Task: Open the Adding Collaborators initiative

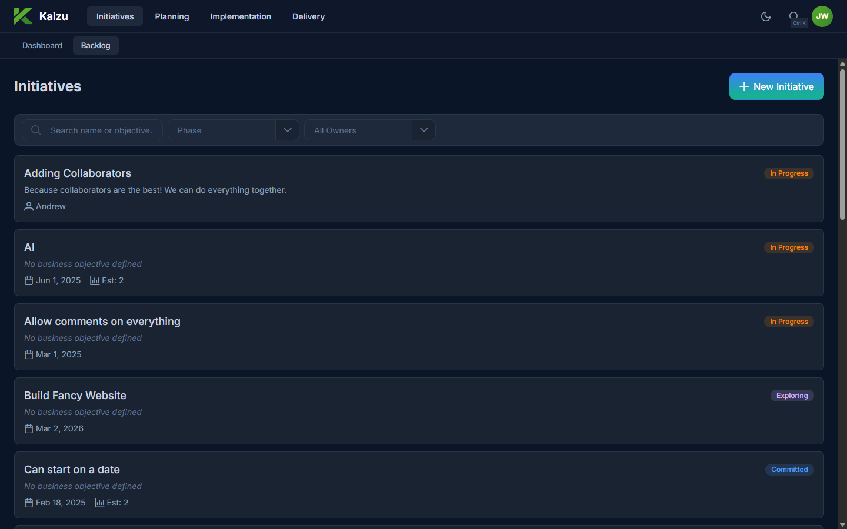Action: pyautogui.click(x=78, y=173)
